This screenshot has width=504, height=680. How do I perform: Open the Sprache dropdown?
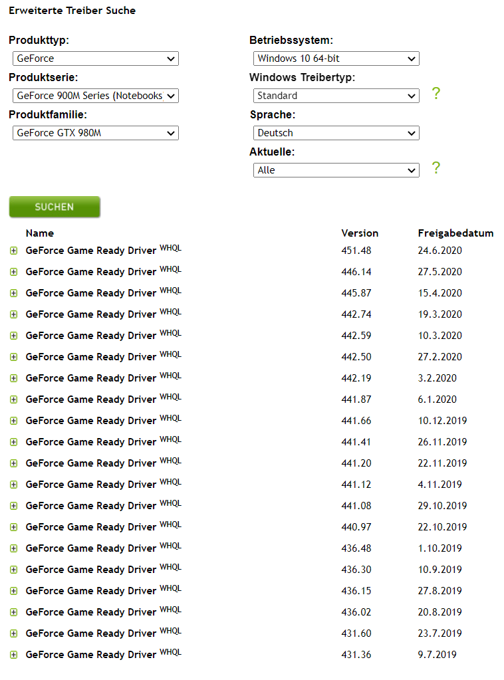336,133
